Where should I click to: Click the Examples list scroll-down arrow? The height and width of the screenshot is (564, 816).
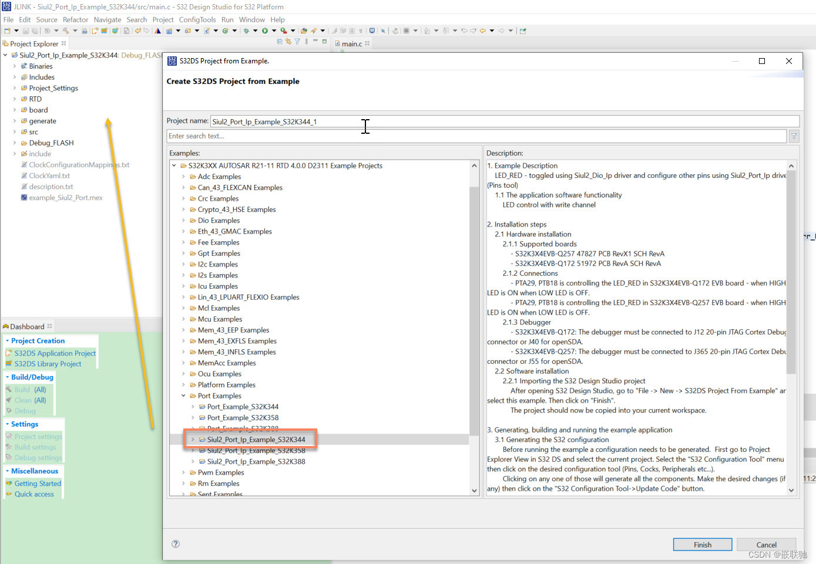click(474, 491)
